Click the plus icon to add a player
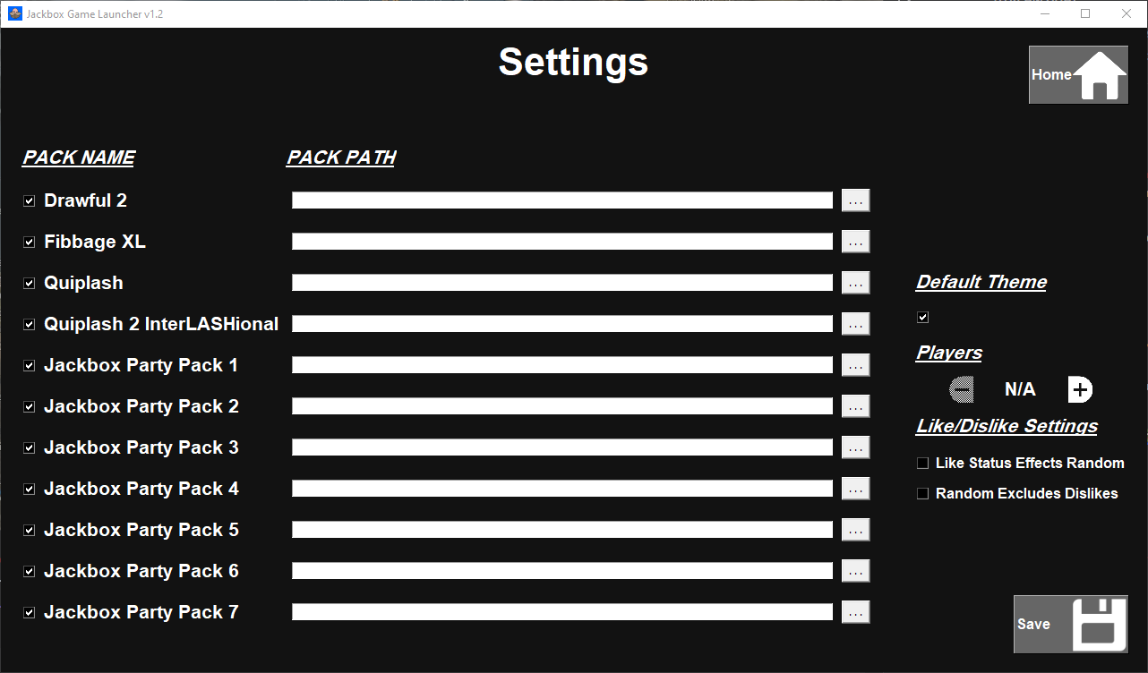The width and height of the screenshot is (1148, 673). click(1080, 389)
